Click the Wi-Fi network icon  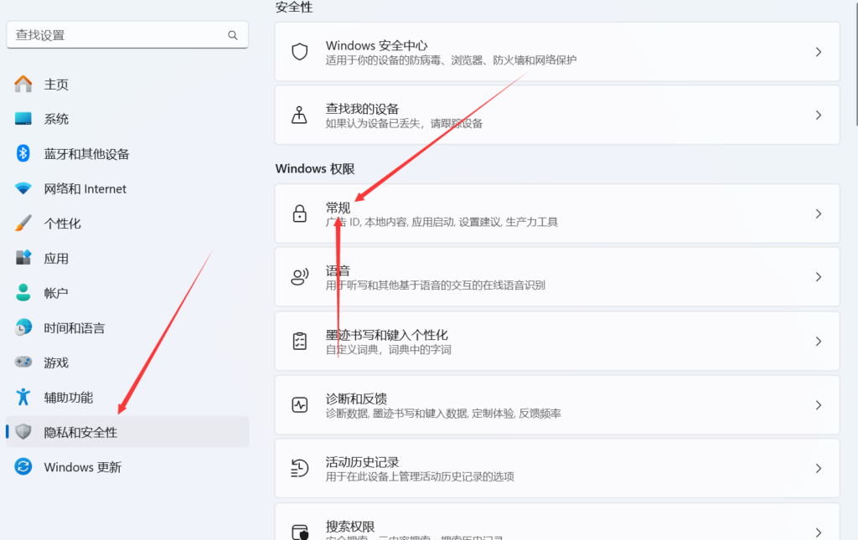23,188
